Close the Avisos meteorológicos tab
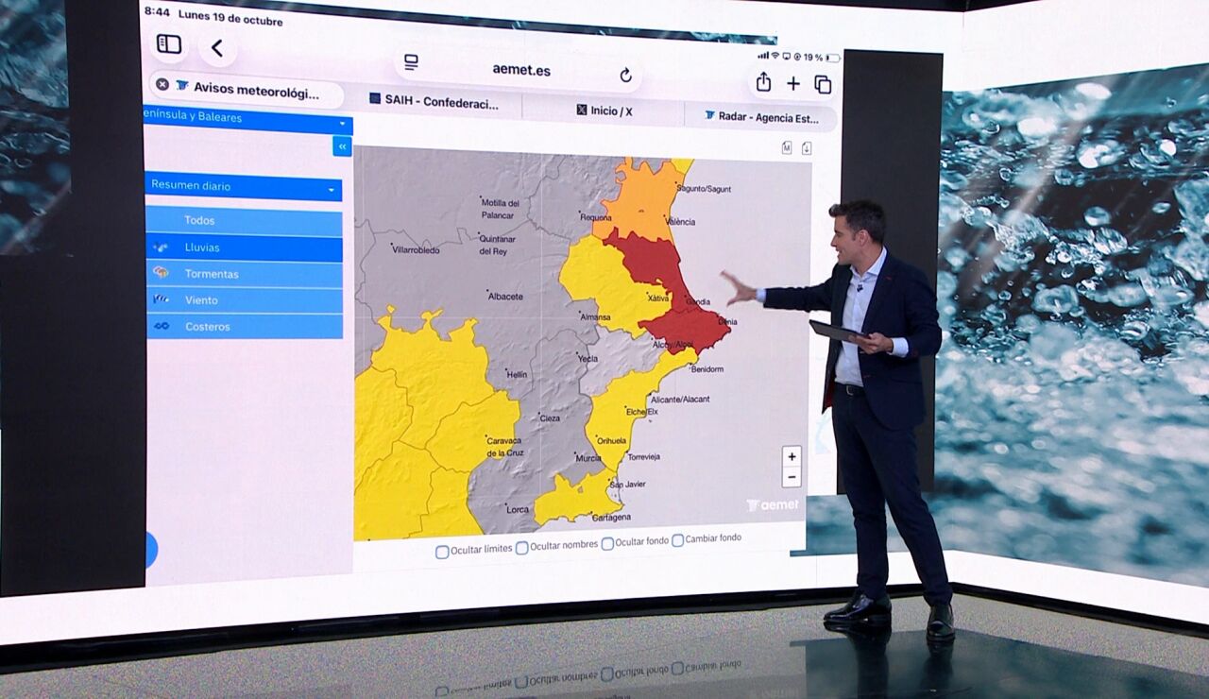The height and width of the screenshot is (699, 1209). [x=162, y=84]
